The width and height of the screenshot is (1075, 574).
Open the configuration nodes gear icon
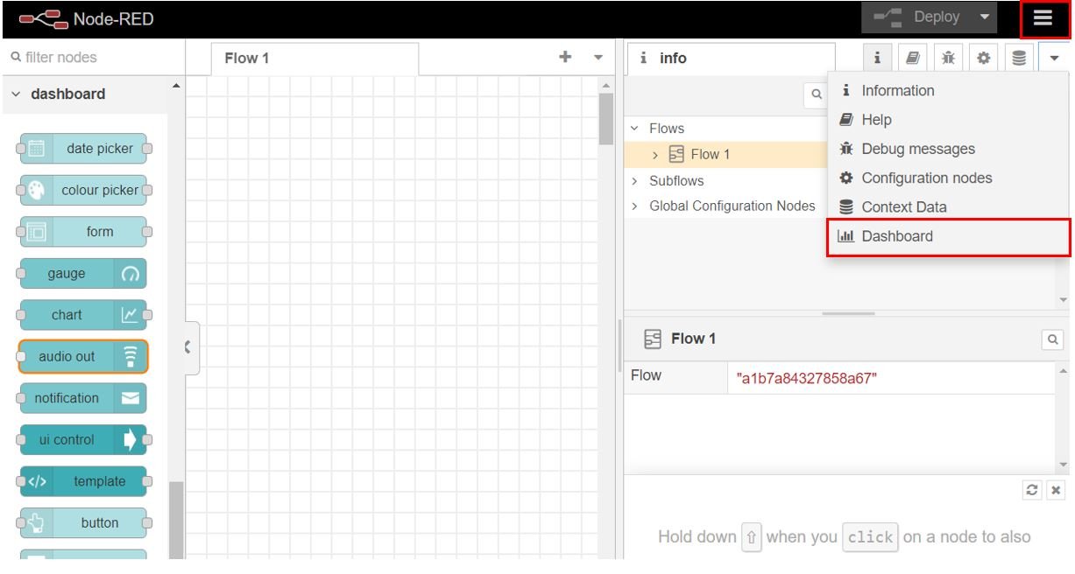(x=982, y=58)
